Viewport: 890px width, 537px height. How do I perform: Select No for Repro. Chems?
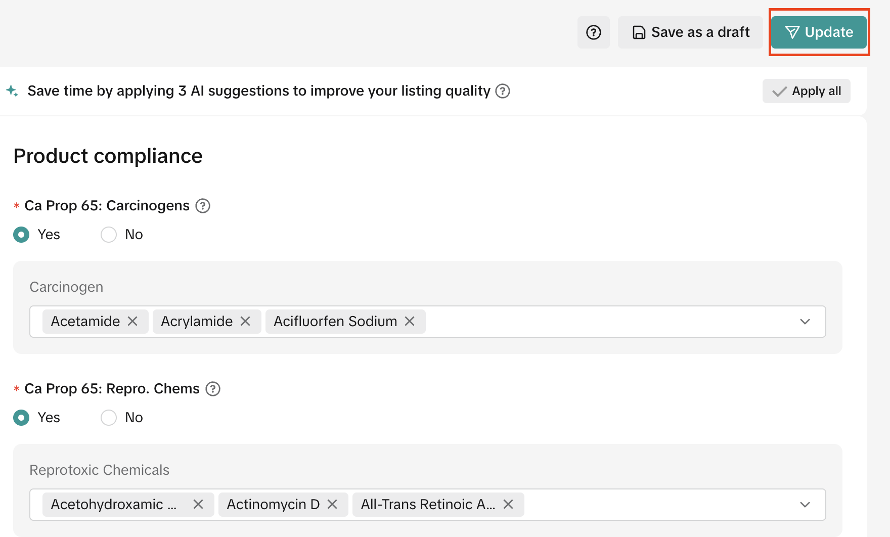pos(109,418)
